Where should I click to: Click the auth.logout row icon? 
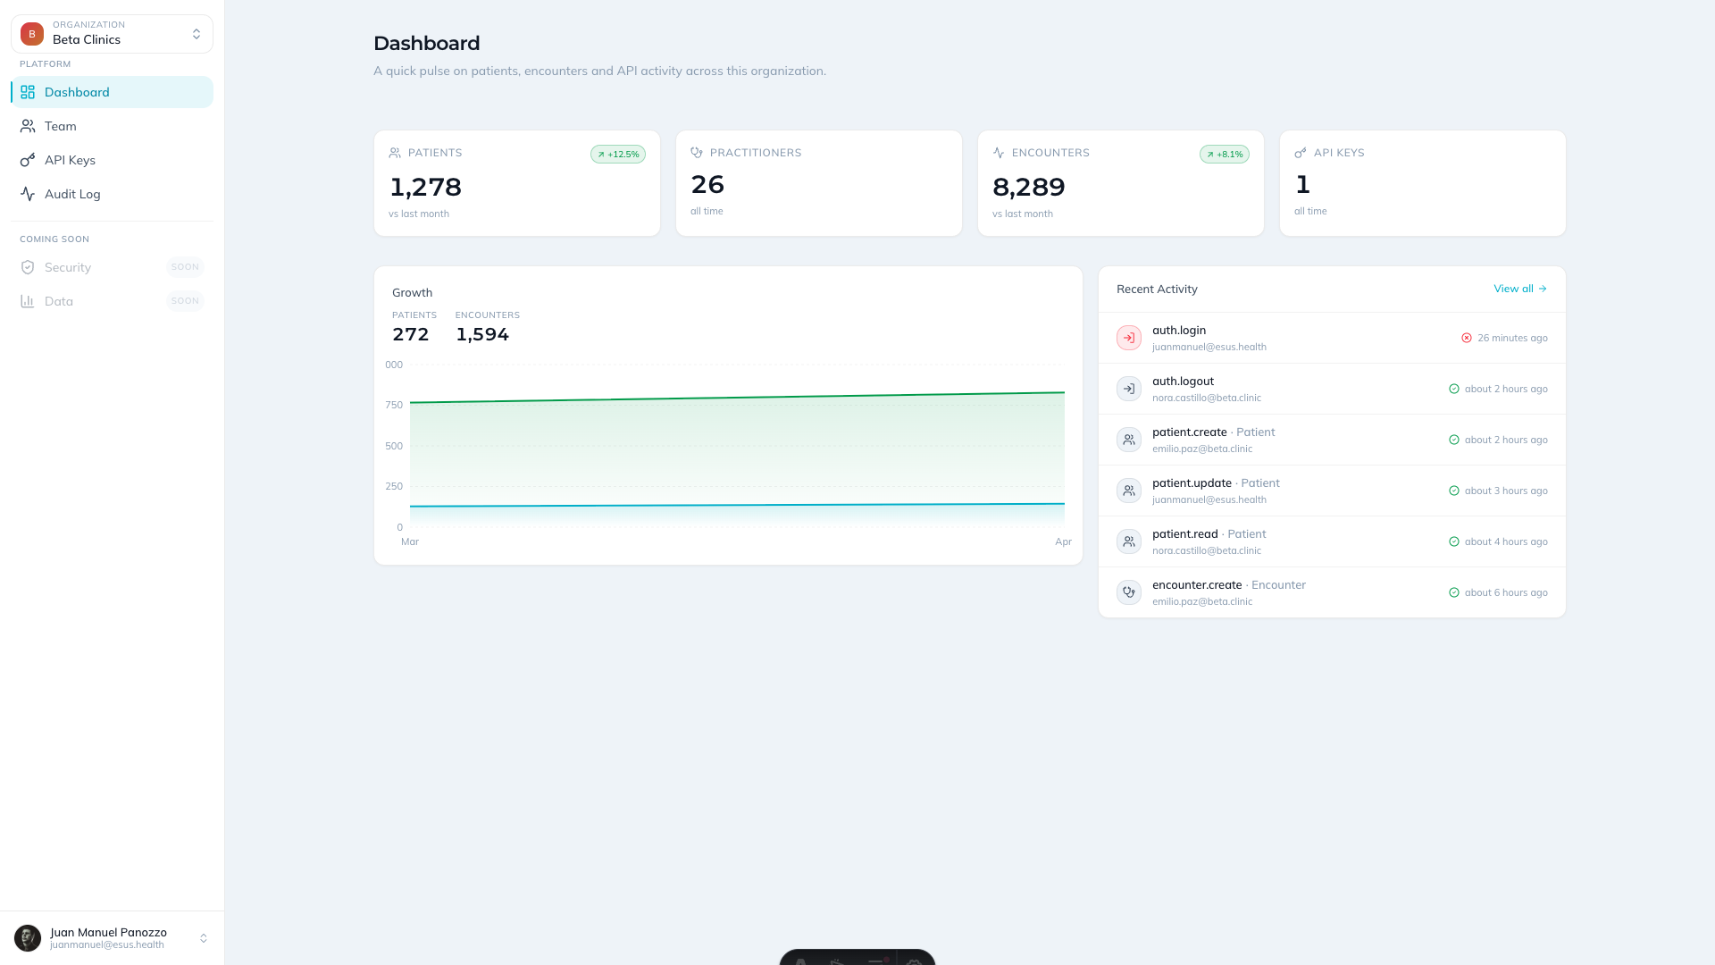point(1129,389)
